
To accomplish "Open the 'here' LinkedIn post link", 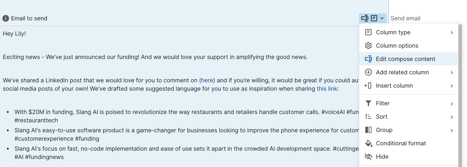I will click(207, 80).
